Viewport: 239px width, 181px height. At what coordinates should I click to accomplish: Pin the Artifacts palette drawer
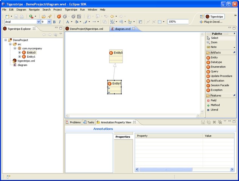click(x=234, y=52)
